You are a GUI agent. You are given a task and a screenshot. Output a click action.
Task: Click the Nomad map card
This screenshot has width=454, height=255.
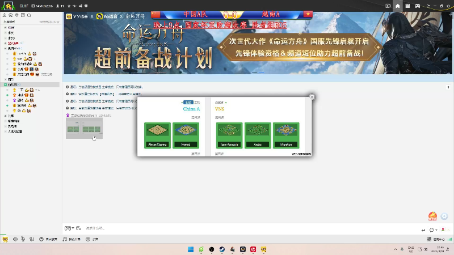pos(186,135)
